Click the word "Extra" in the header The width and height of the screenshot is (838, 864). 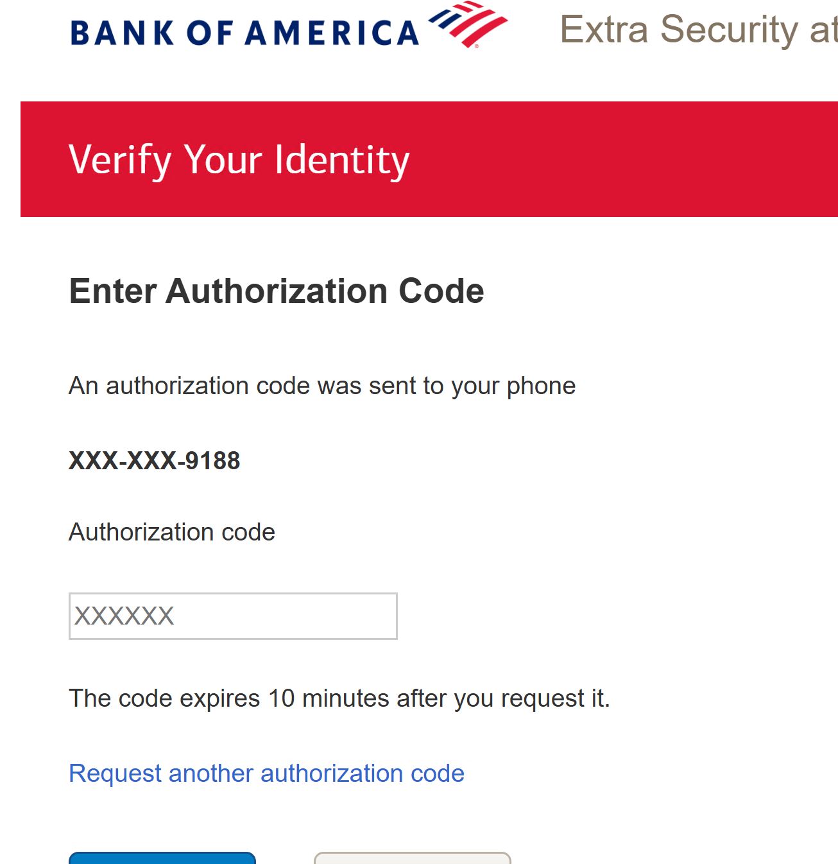click(x=604, y=30)
